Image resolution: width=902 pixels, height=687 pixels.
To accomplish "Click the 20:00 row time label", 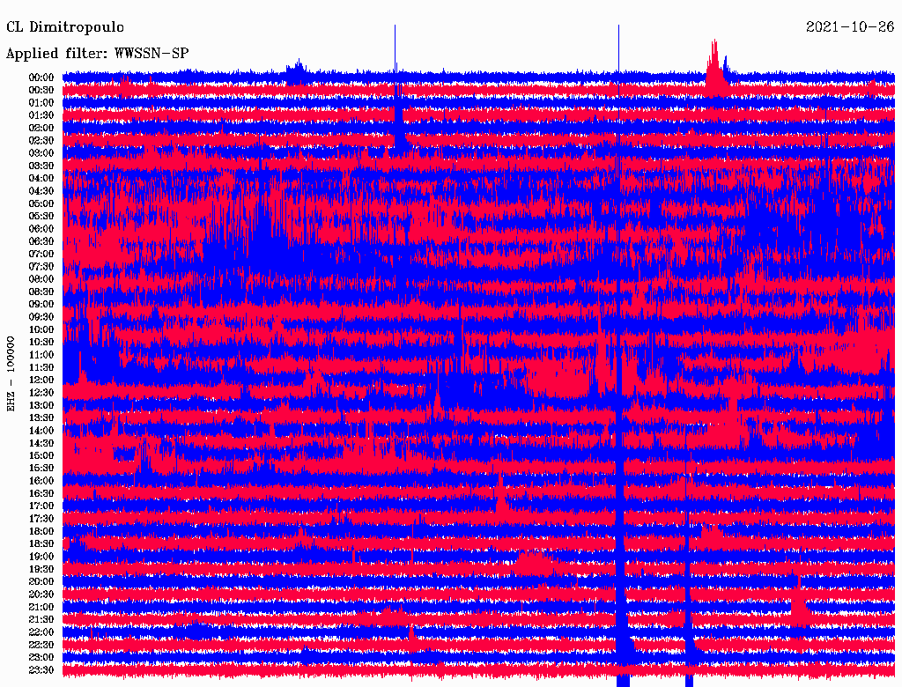I will click(41, 581).
